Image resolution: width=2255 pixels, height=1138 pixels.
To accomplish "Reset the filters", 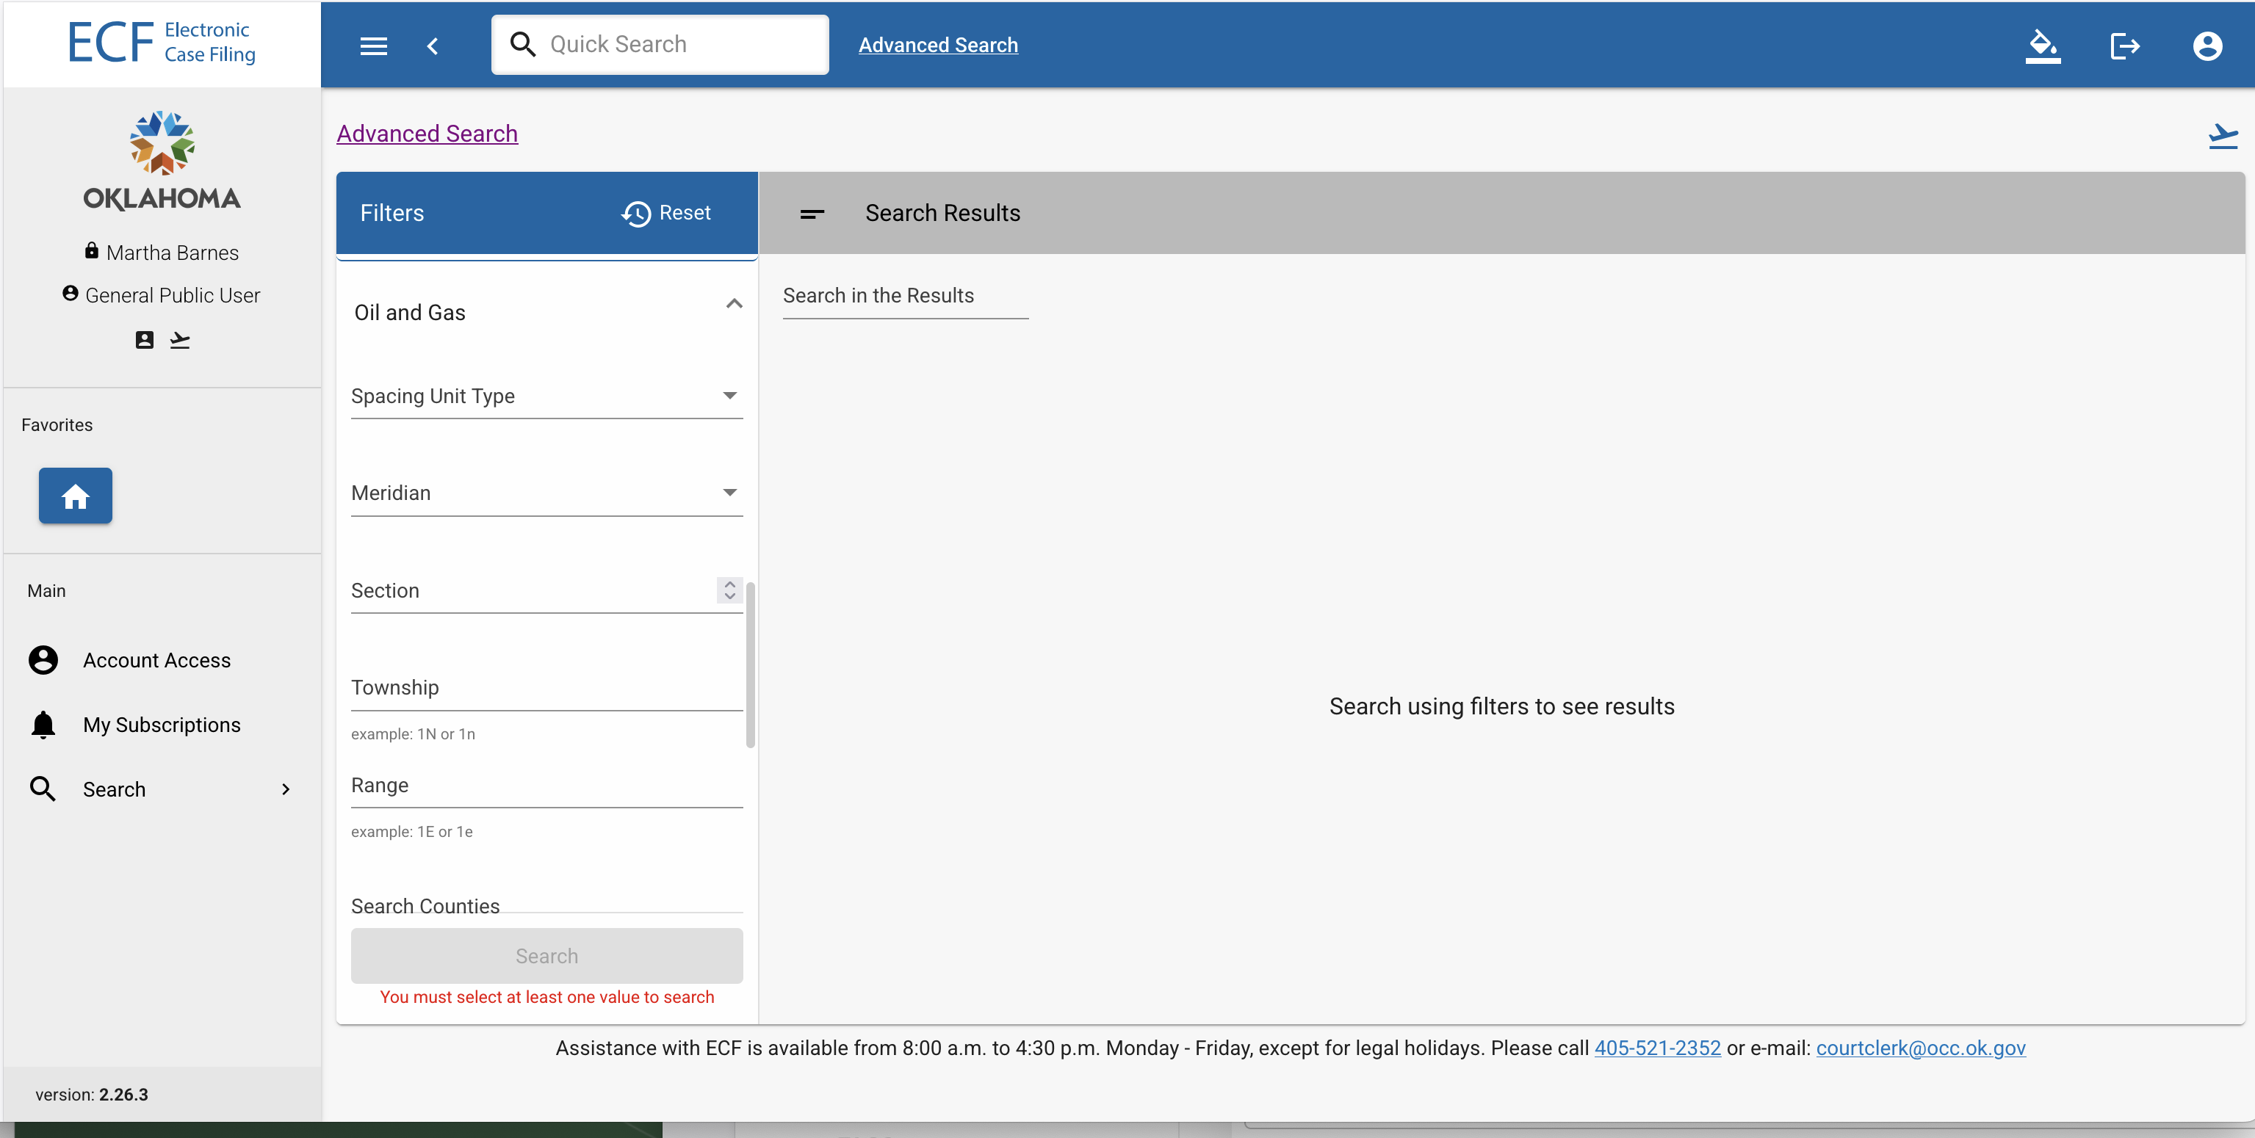I will pyautogui.click(x=666, y=214).
